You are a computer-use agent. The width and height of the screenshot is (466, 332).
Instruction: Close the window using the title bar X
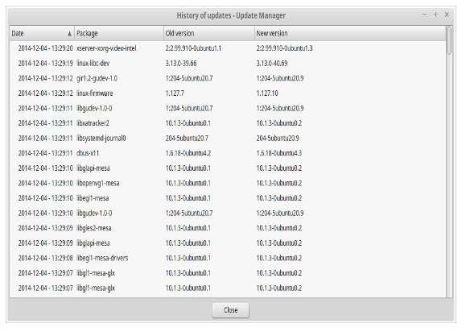click(x=447, y=15)
